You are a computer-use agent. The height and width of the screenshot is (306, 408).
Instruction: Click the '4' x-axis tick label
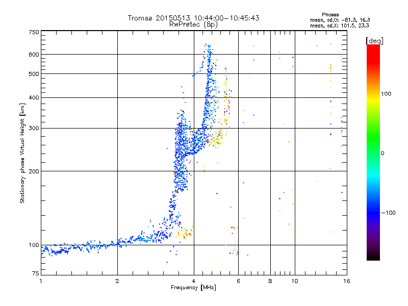194,281
